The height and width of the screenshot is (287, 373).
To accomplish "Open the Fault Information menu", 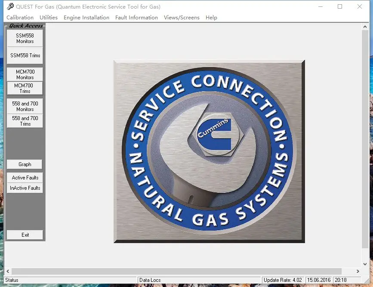I will (136, 18).
